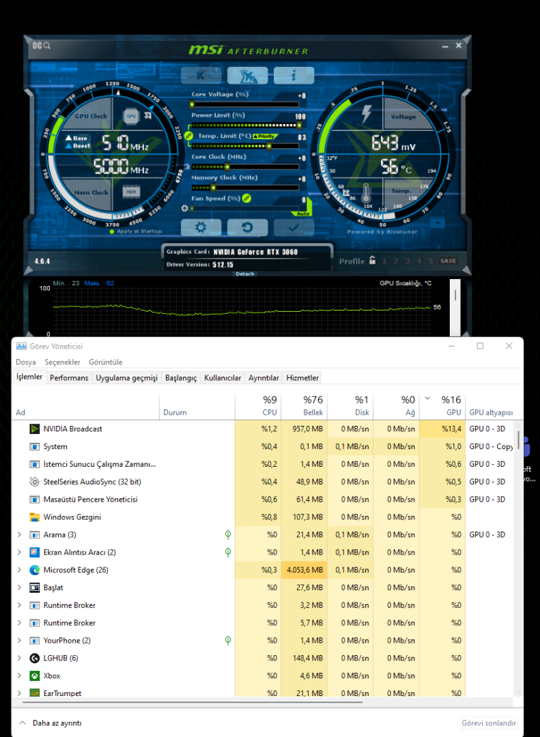Switch to the Performans tab
The width and height of the screenshot is (540, 737).
tap(69, 378)
